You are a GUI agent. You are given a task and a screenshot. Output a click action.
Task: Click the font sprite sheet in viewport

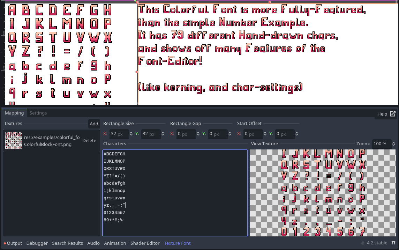tap(60, 54)
